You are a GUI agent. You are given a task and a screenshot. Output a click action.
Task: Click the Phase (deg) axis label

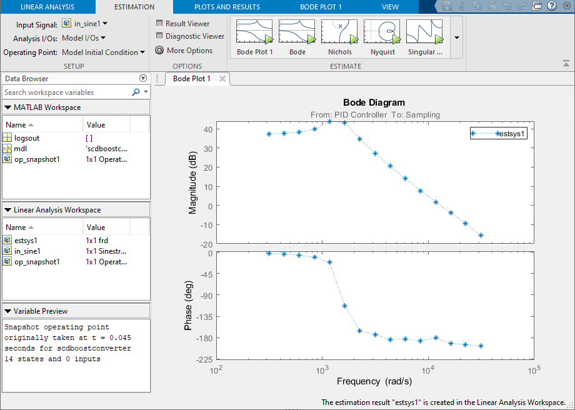[x=187, y=306]
